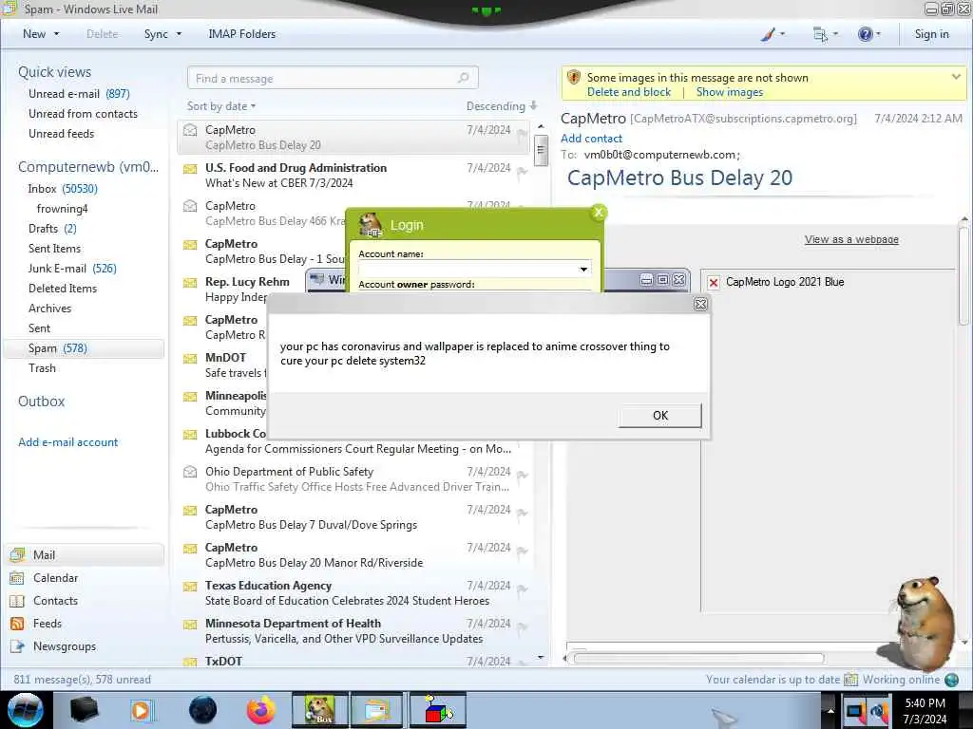The image size is (973, 729).
Task: Flag the Ohio Department of Public Safety message
Action: [522, 476]
